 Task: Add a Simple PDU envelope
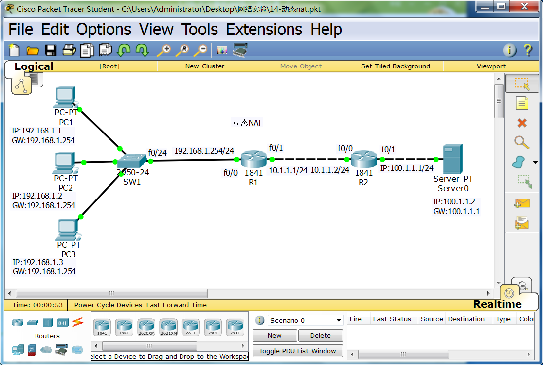click(522, 203)
